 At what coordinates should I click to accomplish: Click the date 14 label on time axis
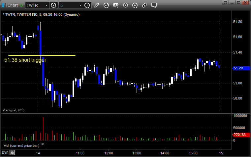pos(38,153)
